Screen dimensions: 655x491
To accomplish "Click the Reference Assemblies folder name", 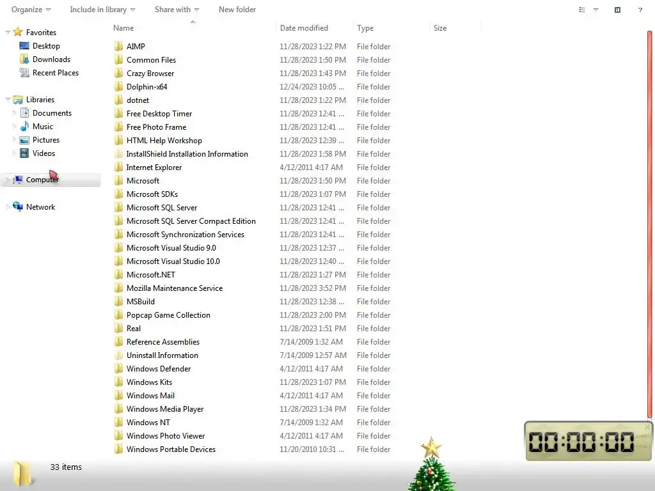I will 163,341.
